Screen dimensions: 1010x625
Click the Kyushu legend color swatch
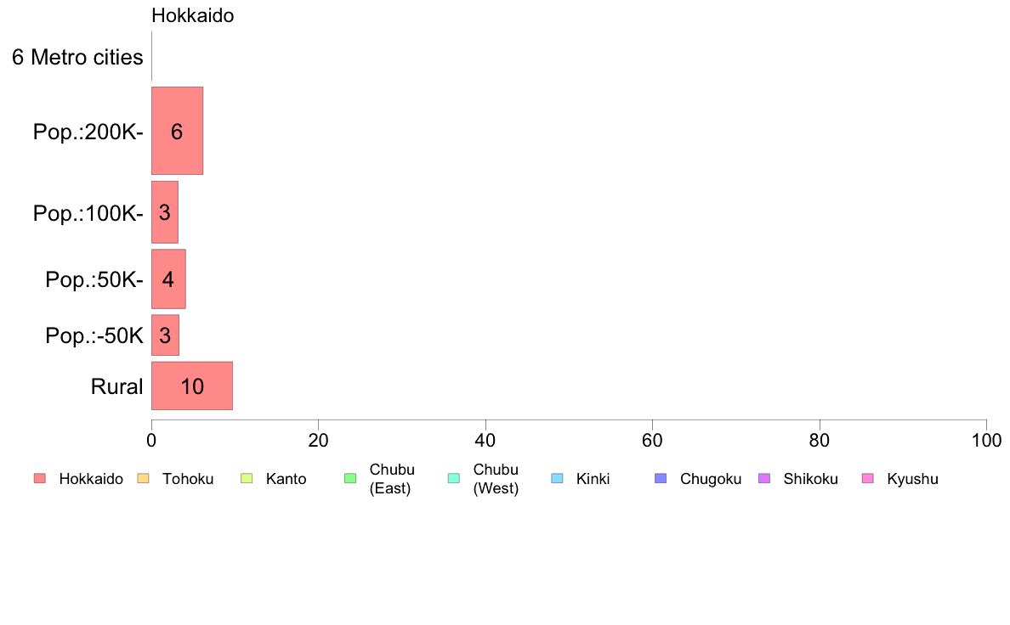pyautogui.click(x=868, y=478)
